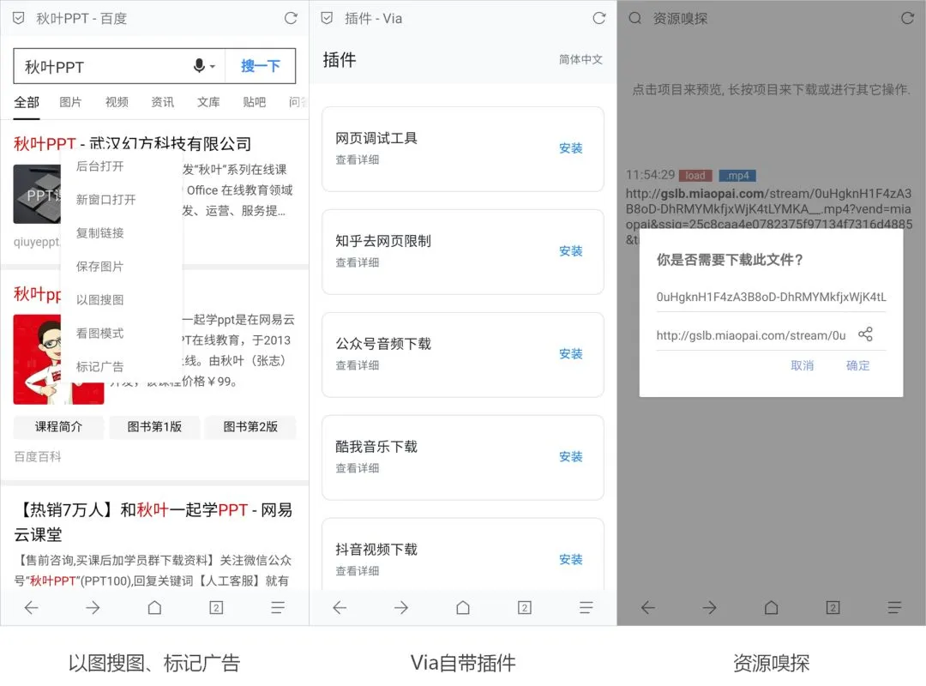This screenshot has height=686, width=926.
Task: Click the blue .mp4 tag
Action: pyautogui.click(x=737, y=176)
